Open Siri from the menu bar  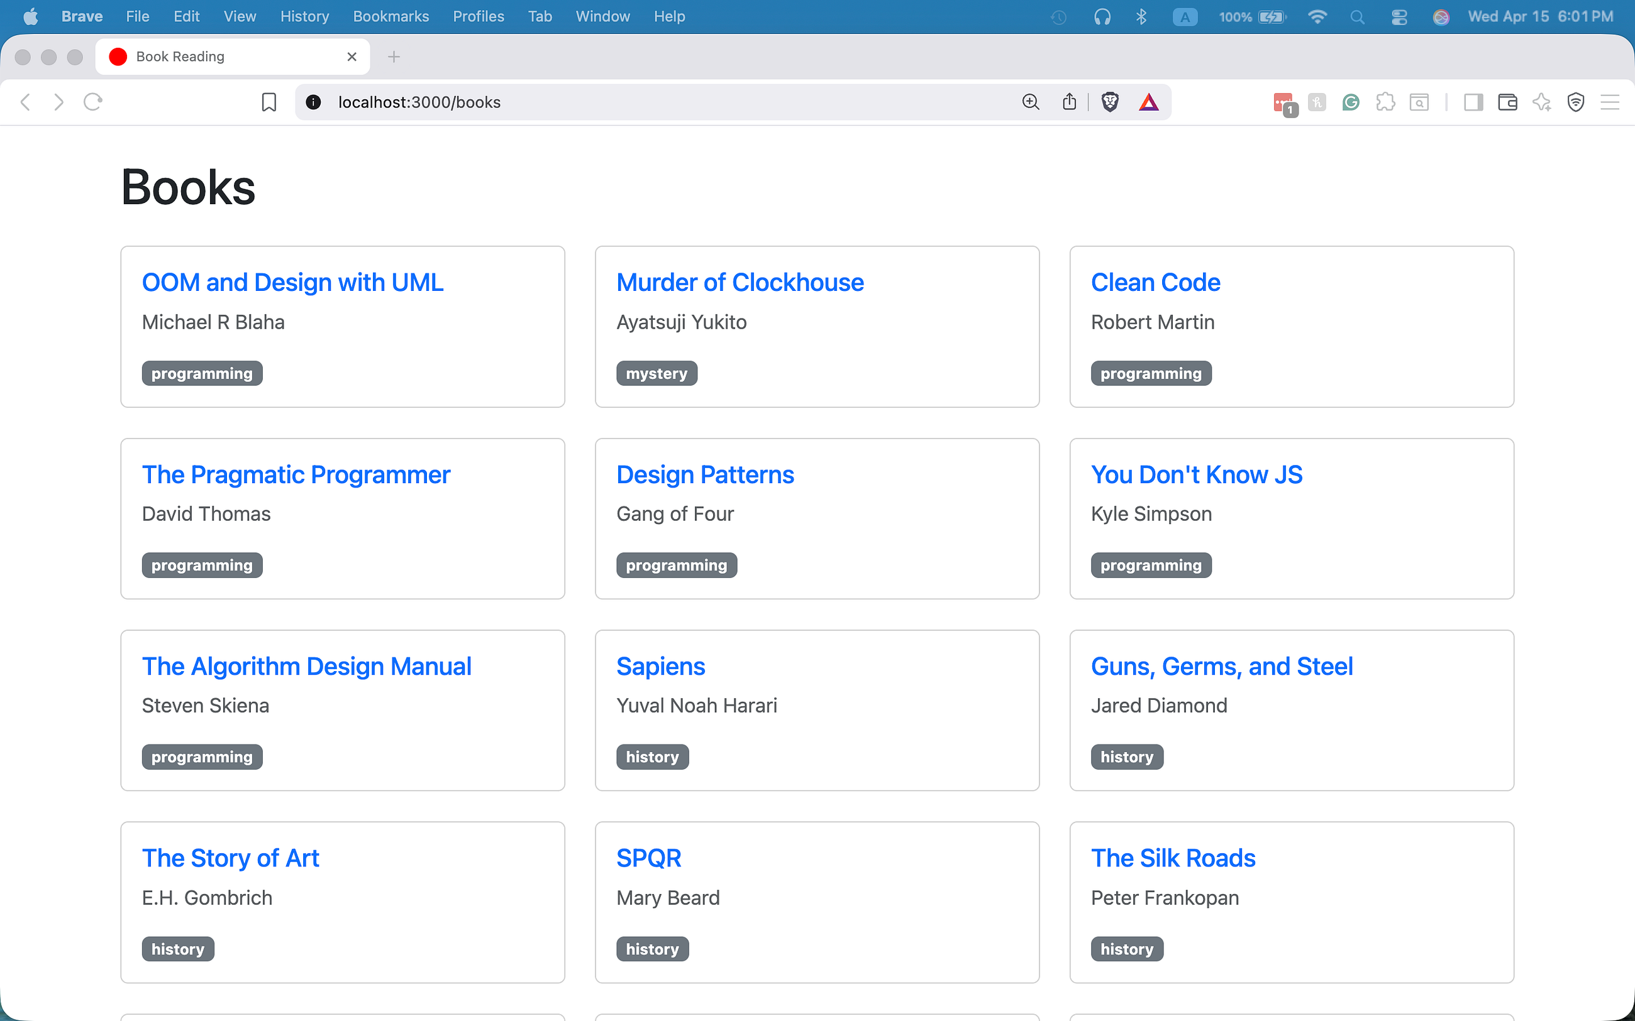[1441, 17]
